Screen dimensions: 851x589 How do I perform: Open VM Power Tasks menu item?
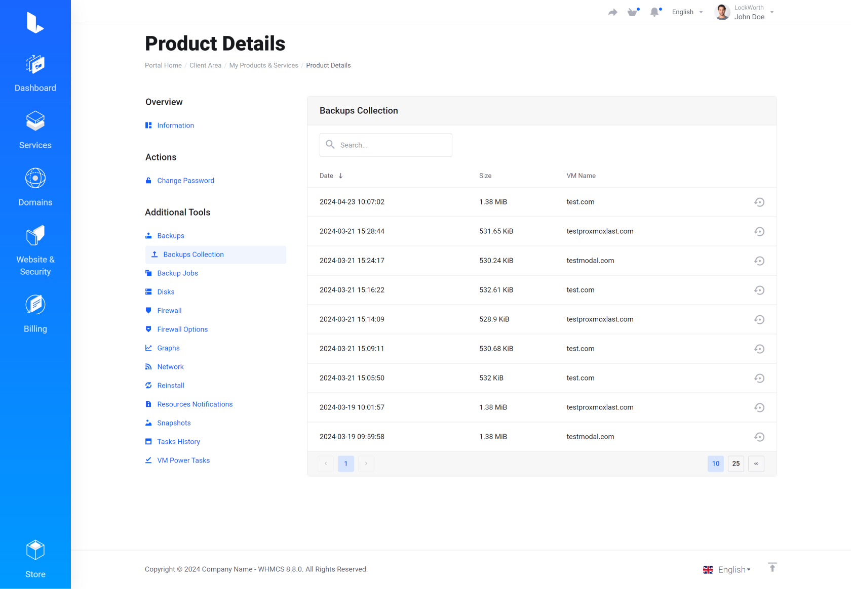tap(183, 460)
